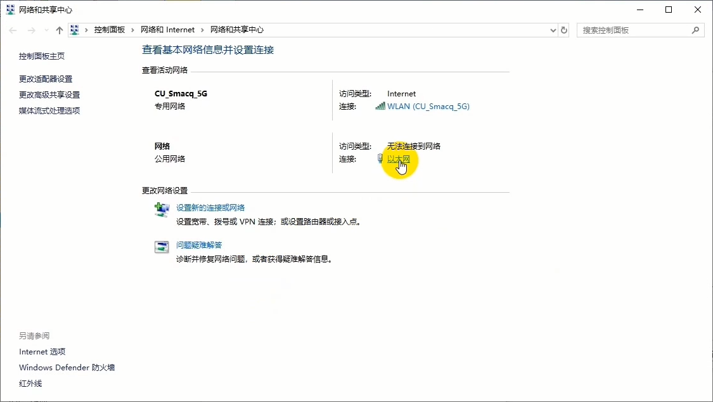Open 更改高级共享设置 link

click(49, 94)
